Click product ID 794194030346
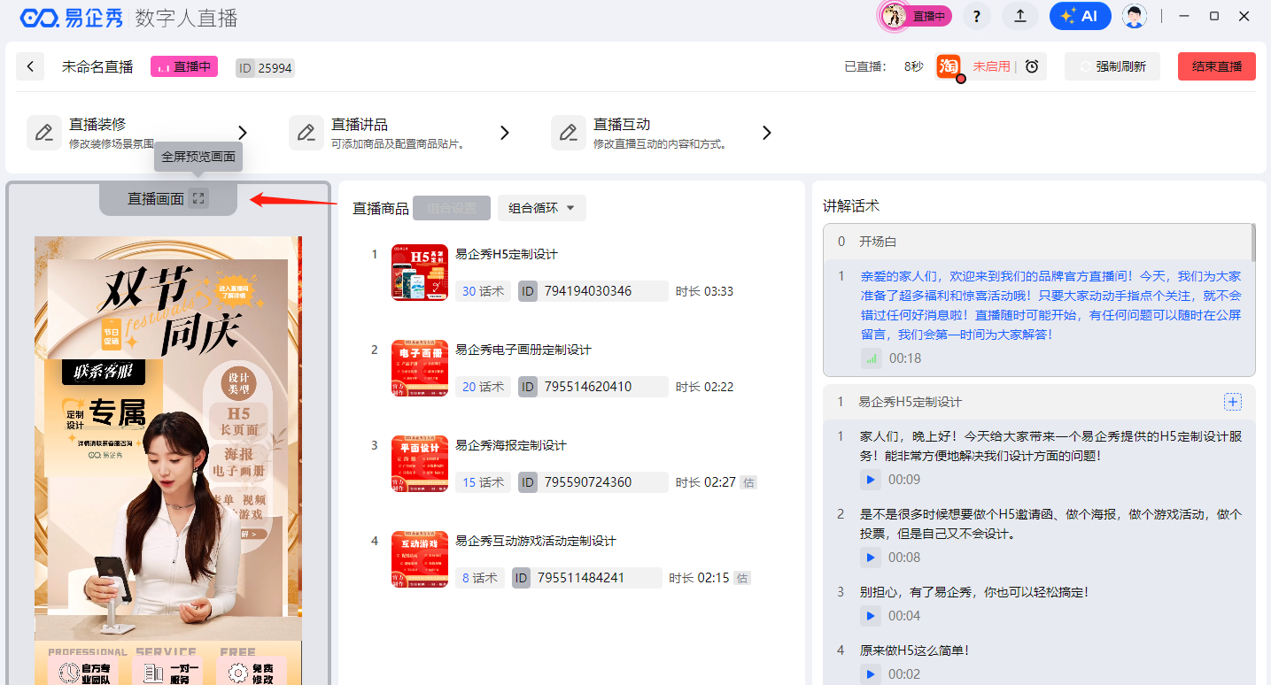This screenshot has width=1271, height=685. (x=593, y=291)
